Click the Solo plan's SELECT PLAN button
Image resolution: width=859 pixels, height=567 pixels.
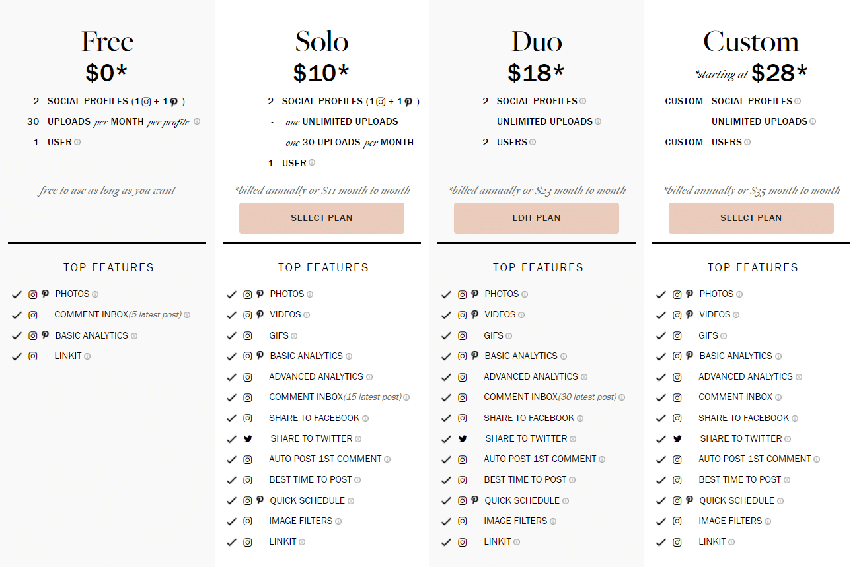tap(322, 218)
